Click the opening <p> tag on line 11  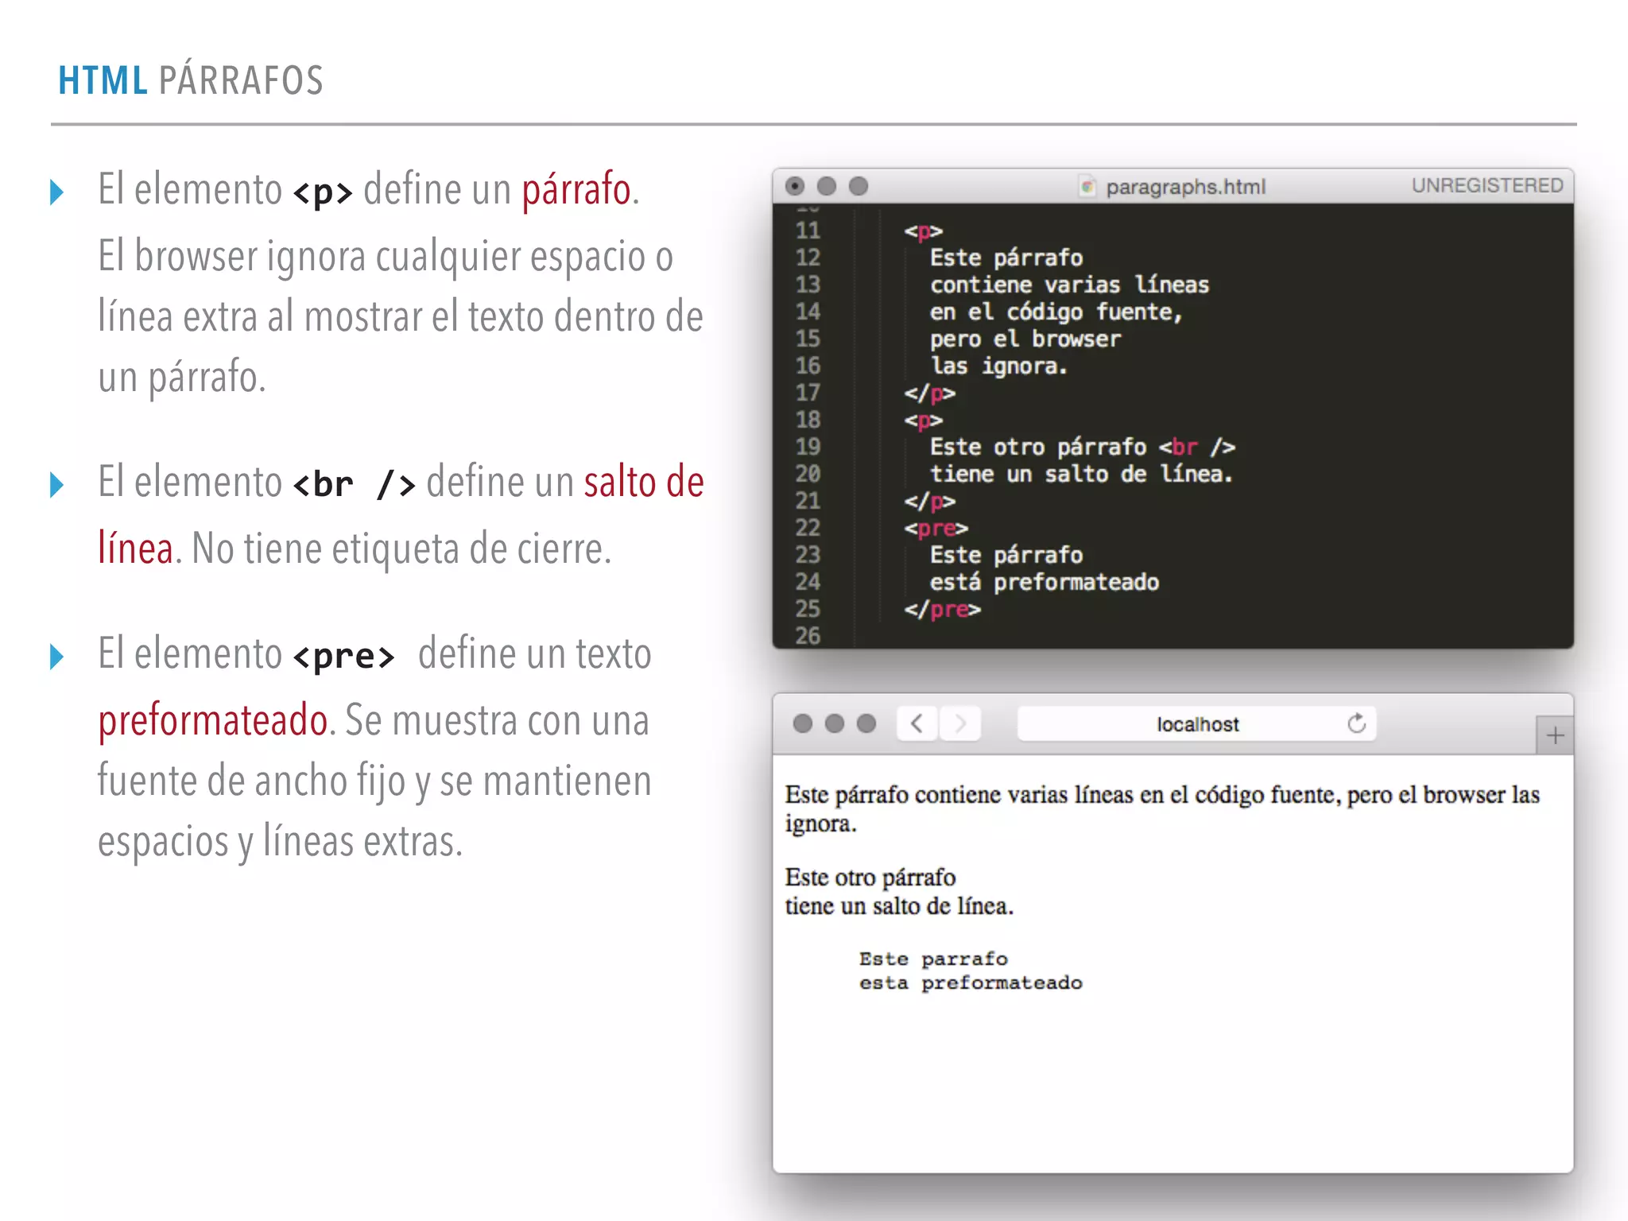pos(923,231)
